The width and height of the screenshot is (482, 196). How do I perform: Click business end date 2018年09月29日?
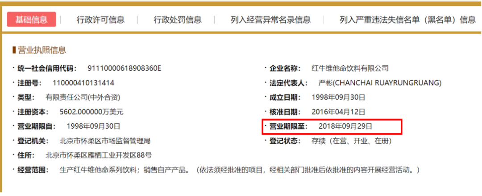(345, 126)
